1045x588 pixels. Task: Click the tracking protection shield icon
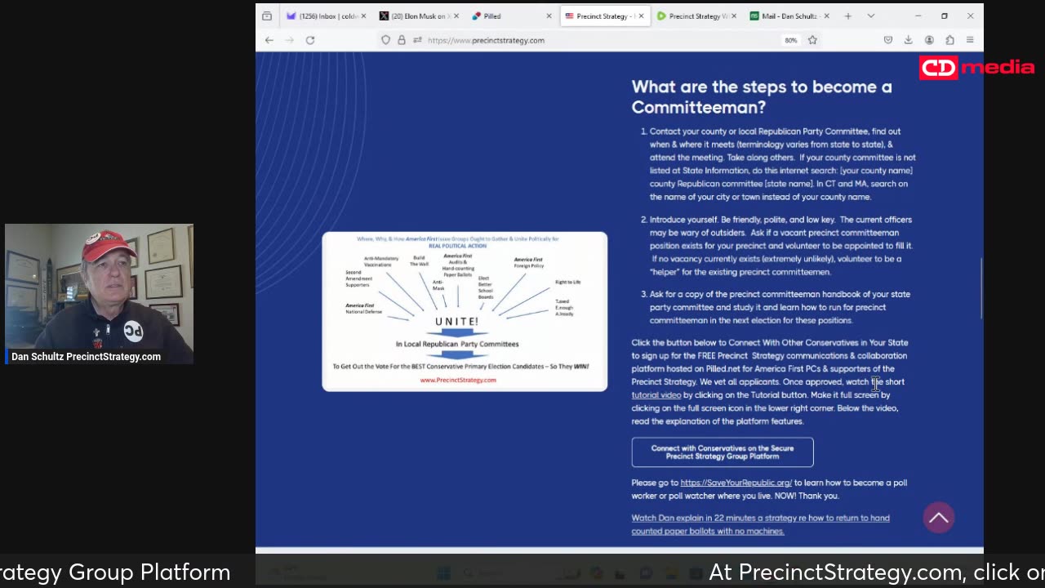[x=386, y=40]
